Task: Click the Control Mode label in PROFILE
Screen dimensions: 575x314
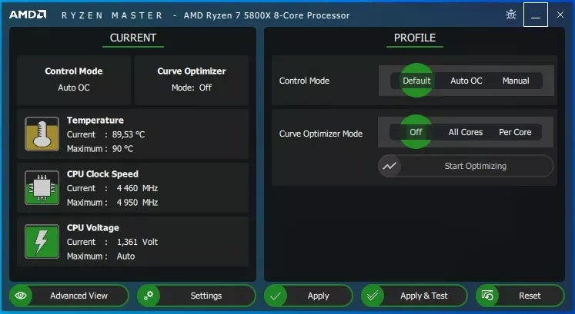Action: (304, 81)
